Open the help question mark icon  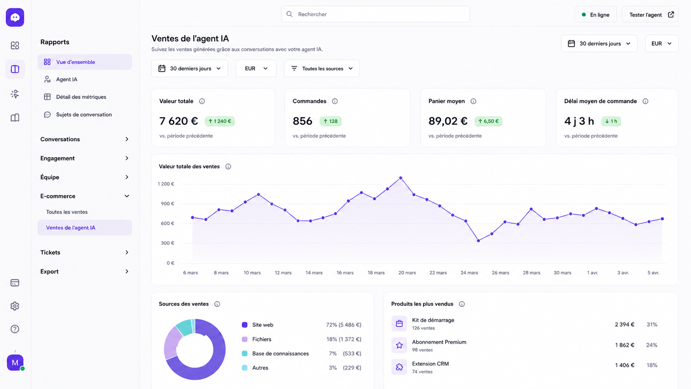15,329
